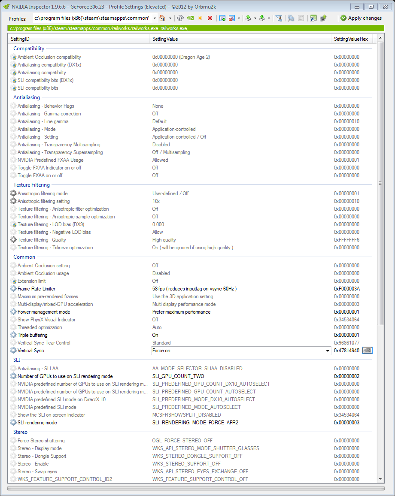Click gear icon of Frame Rate Limiter

pyautogui.click(x=13, y=288)
